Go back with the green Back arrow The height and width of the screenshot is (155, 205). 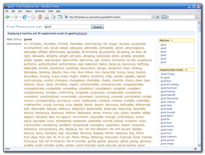tap(7, 17)
